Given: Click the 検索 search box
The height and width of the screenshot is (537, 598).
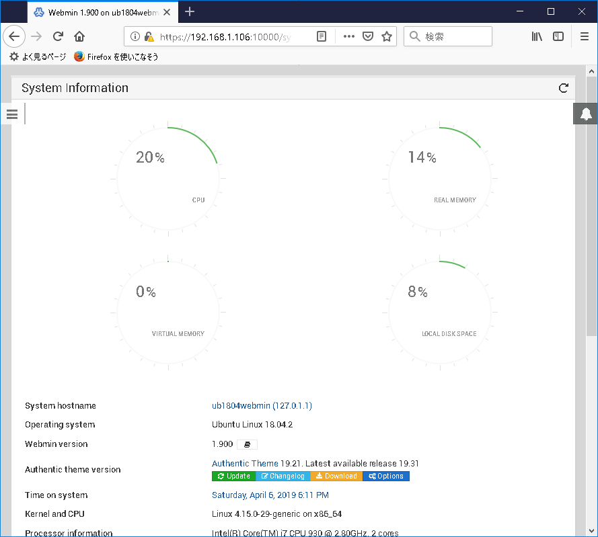Looking at the screenshot, I should pyautogui.click(x=448, y=36).
